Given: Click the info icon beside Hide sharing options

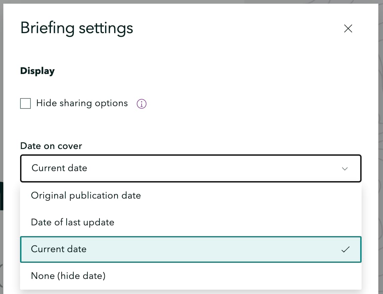Looking at the screenshot, I should 141,103.
